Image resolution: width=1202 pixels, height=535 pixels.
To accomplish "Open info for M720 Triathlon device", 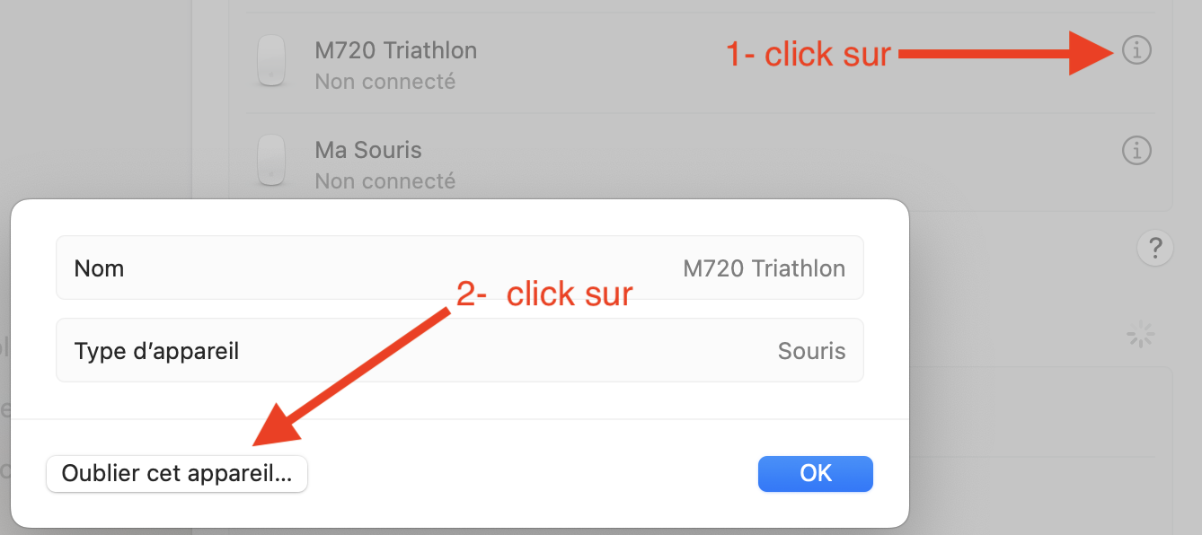I will [x=1136, y=50].
